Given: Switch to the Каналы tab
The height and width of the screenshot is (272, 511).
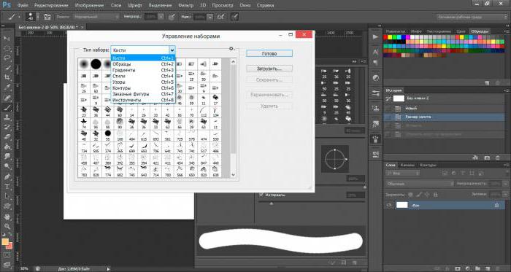Looking at the screenshot, I should (407, 165).
